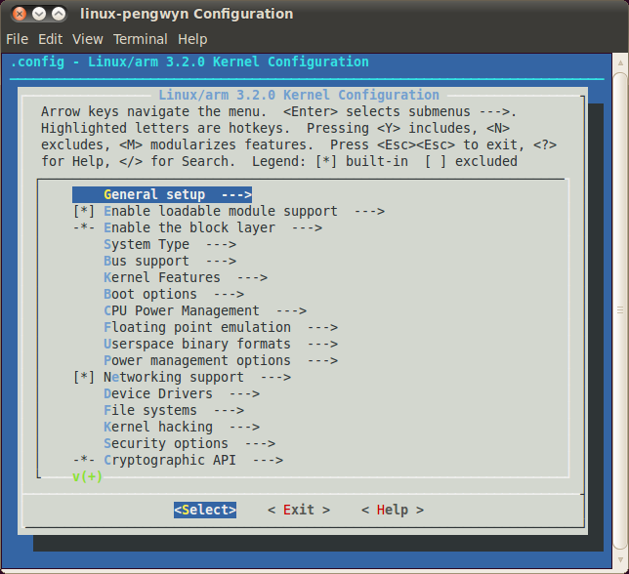
Task: Open Userspace binary formats submenu
Action: [x=221, y=344]
